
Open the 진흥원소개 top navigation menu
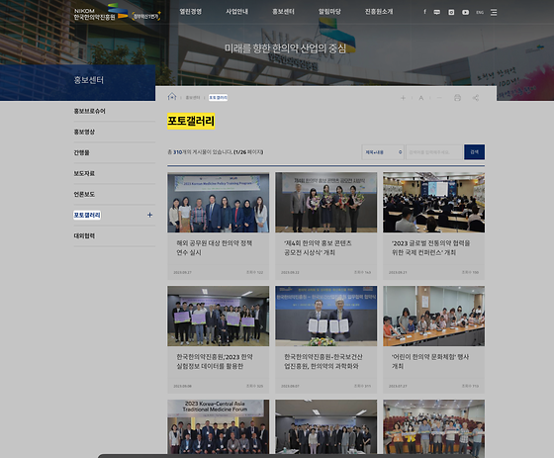tap(379, 12)
